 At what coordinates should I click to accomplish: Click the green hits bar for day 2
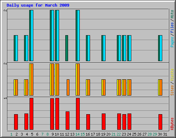tap(14, 48)
